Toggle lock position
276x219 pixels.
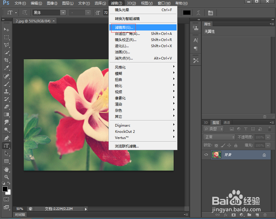tap(229, 145)
